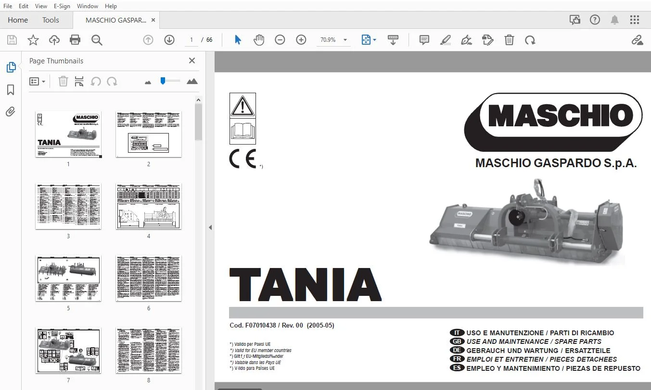This screenshot has height=390, width=651.
Task: Open the apps grid menu
Action: [x=635, y=20]
